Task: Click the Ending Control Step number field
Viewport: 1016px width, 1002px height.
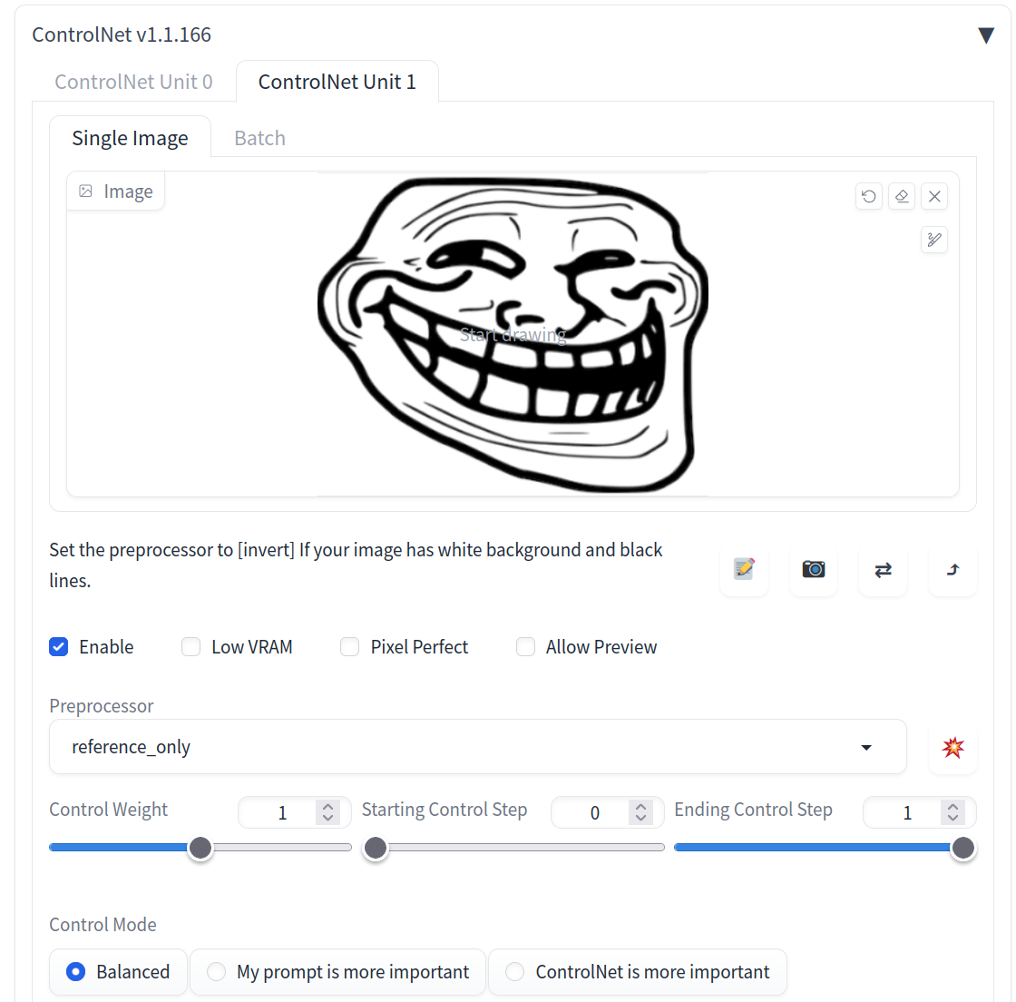Action: pyautogui.click(x=907, y=812)
